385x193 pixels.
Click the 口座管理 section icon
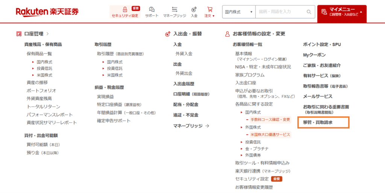coord(19,34)
